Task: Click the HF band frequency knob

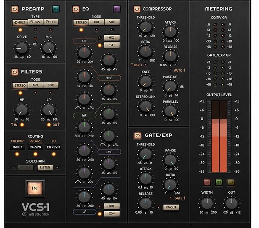Action: click(x=84, y=53)
